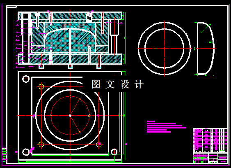Screen dimensions: 231x168
Task: Click the center point of the plan view
Action: pyautogui.click(x=70, y=115)
